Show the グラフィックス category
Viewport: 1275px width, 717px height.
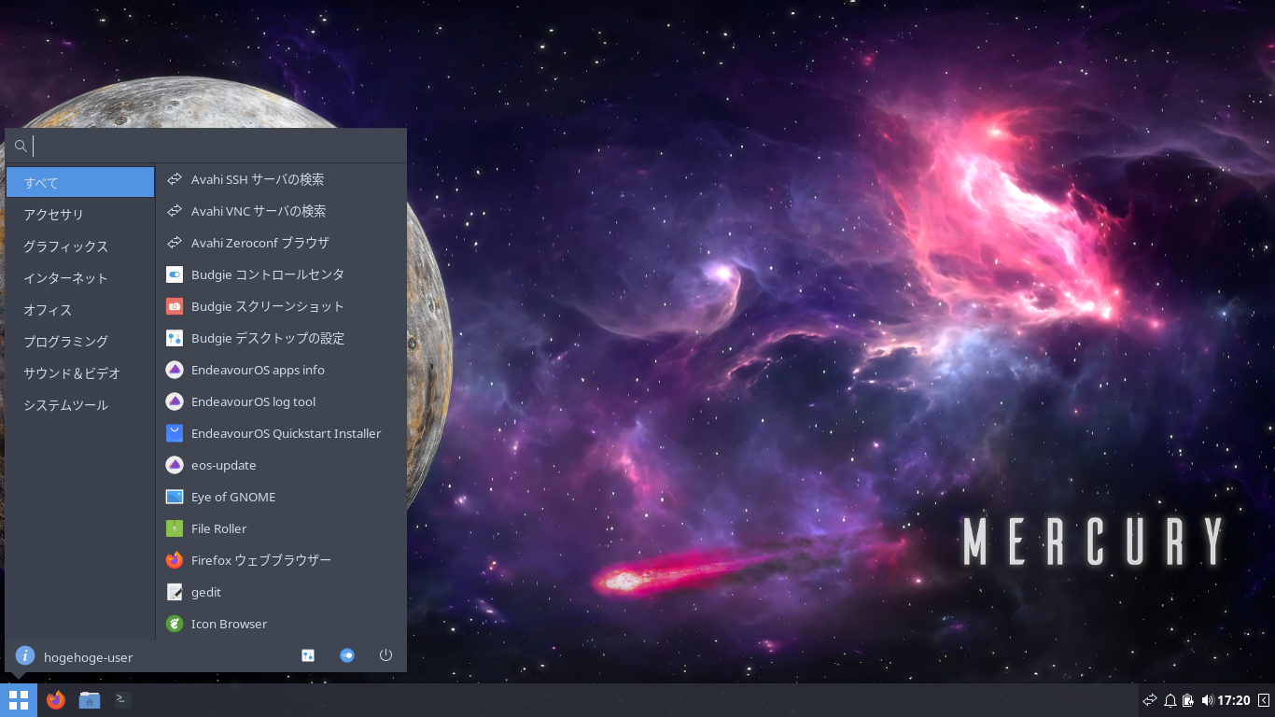[80, 246]
